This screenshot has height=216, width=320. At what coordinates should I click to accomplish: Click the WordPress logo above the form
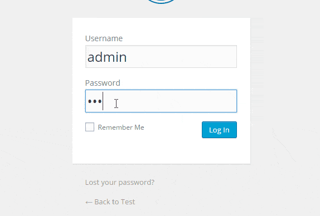161,2
